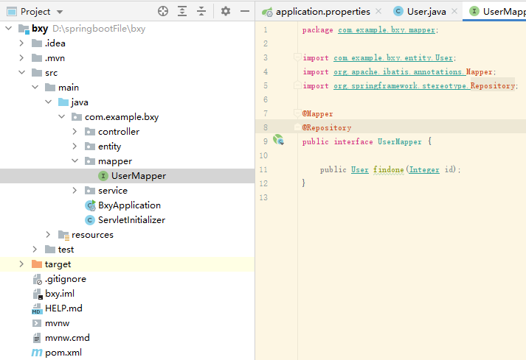Click the orange target folder icon
Image resolution: width=526 pixels, height=360 pixels.
[x=37, y=264]
